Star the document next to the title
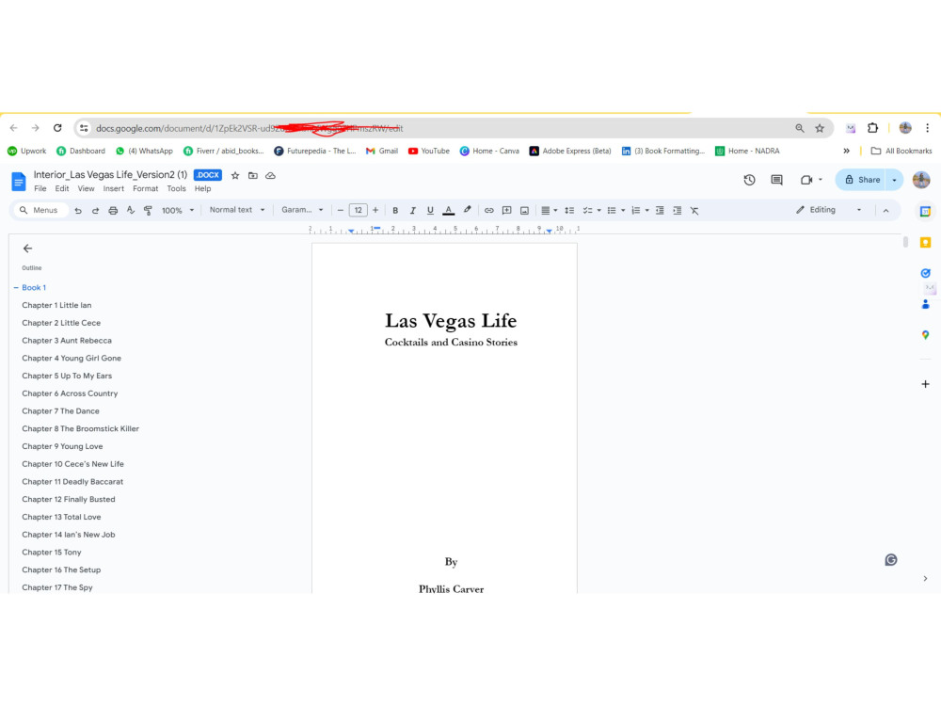 pyautogui.click(x=235, y=175)
